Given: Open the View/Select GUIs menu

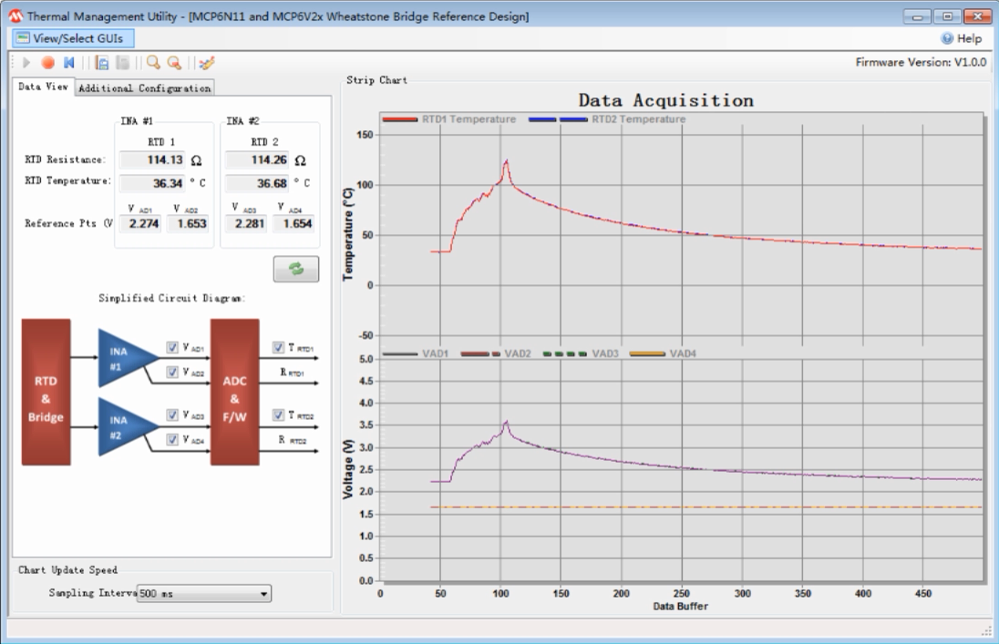Looking at the screenshot, I should 73,38.
